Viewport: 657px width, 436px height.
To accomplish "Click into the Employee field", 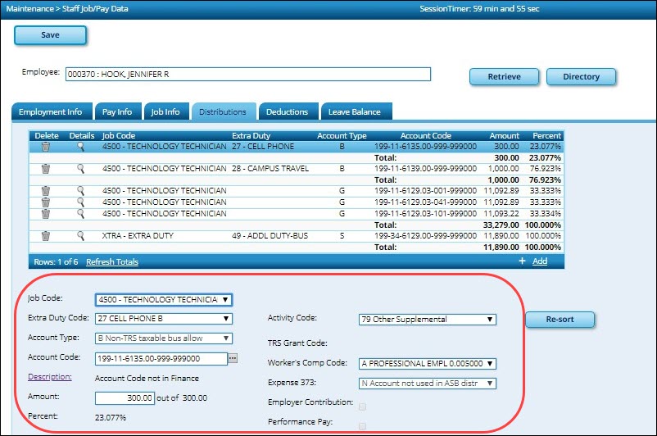I will tap(248, 75).
